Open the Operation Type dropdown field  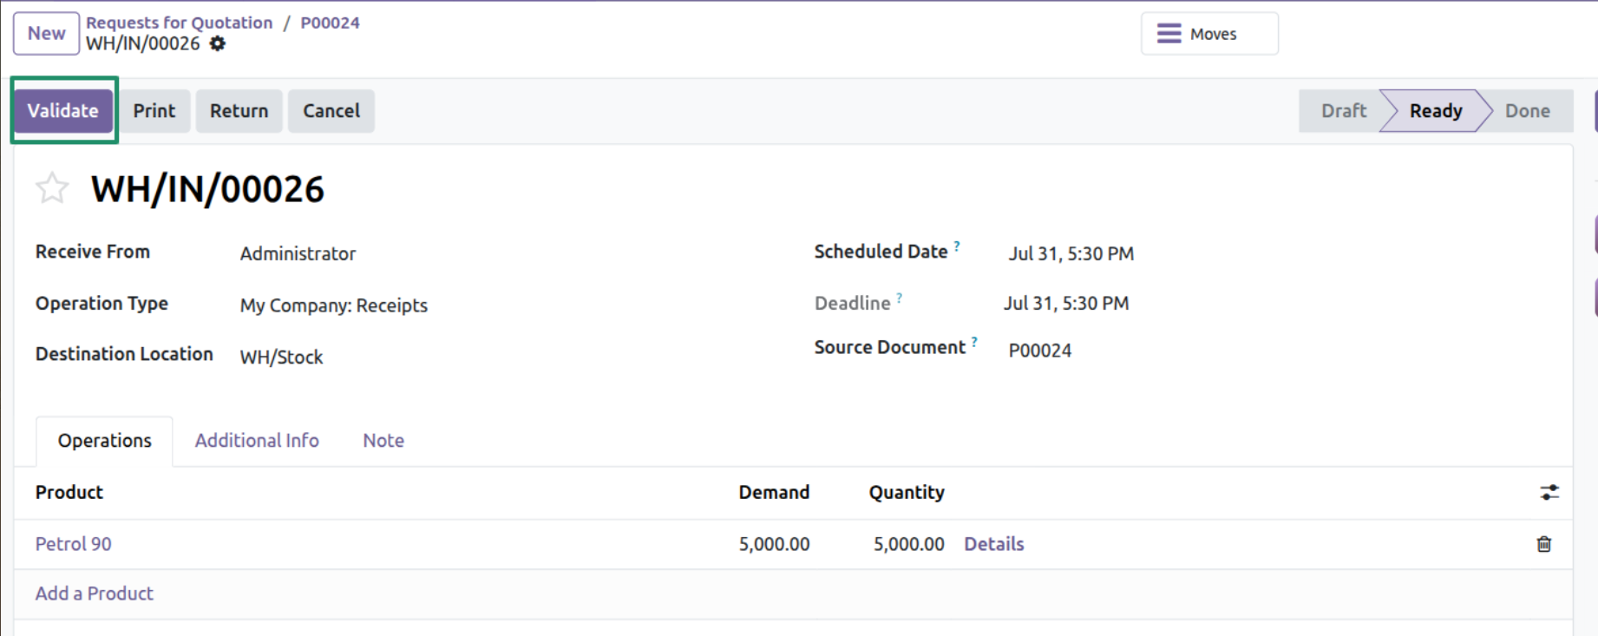(x=334, y=305)
